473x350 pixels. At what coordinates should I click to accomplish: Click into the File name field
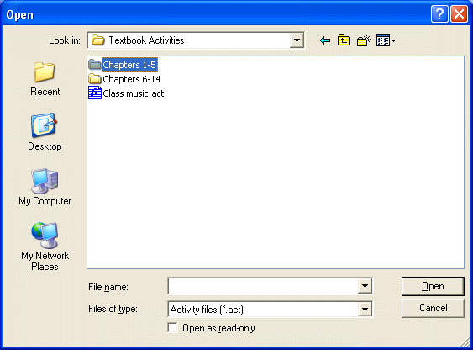tap(263, 286)
